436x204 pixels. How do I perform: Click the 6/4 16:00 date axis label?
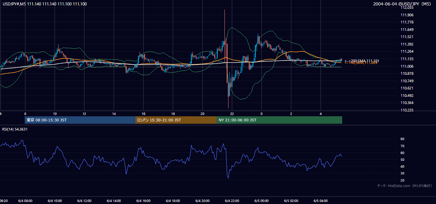point(143,201)
